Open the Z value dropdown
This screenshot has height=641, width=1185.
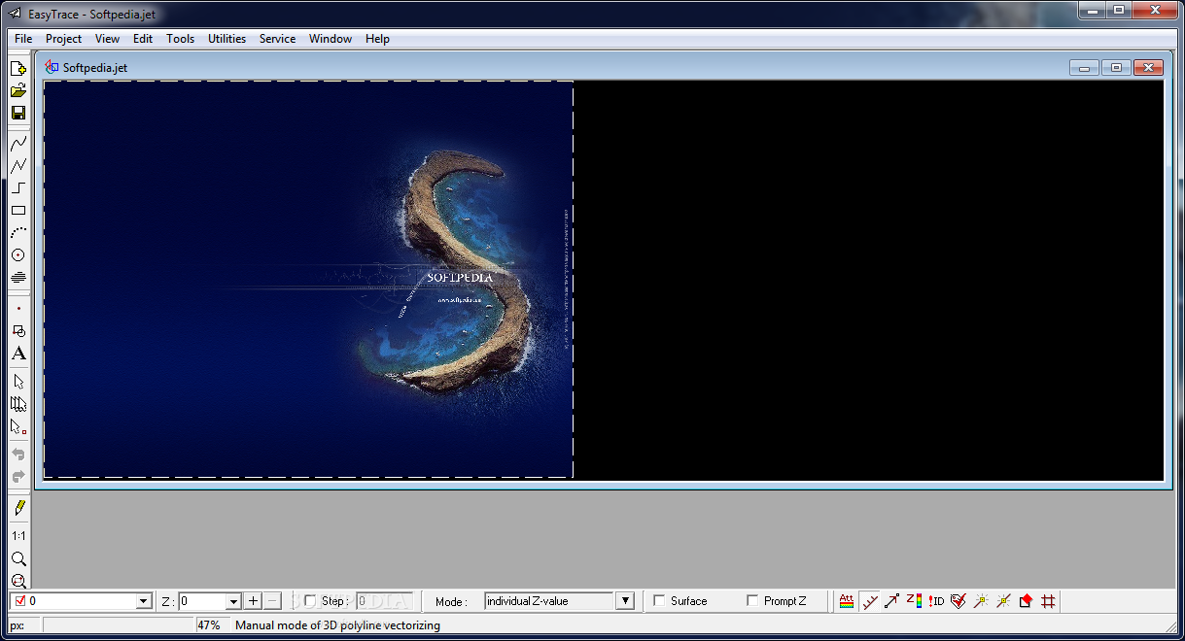point(232,602)
